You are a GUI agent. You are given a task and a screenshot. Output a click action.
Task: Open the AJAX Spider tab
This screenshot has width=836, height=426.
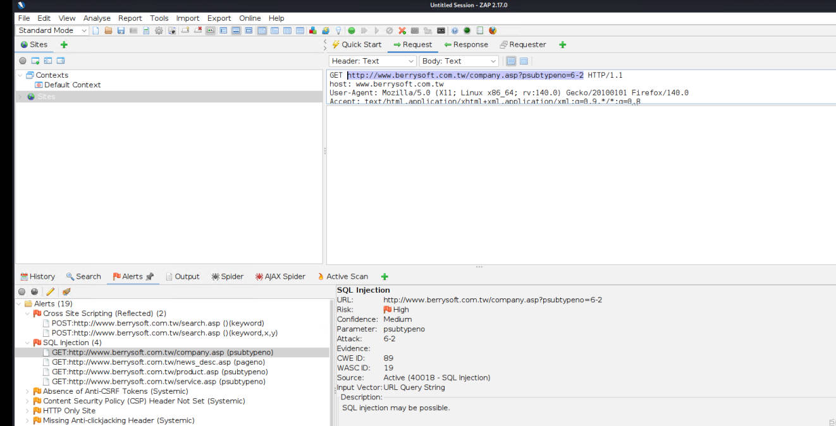280,277
